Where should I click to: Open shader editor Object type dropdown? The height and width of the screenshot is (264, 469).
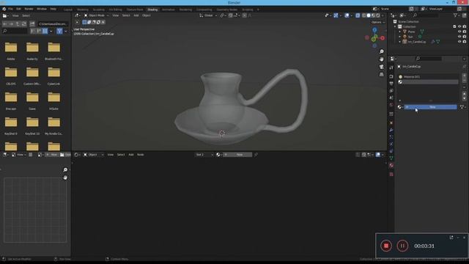[93, 155]
